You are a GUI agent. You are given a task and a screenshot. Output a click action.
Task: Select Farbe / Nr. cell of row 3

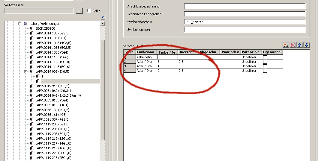(167, 66)
